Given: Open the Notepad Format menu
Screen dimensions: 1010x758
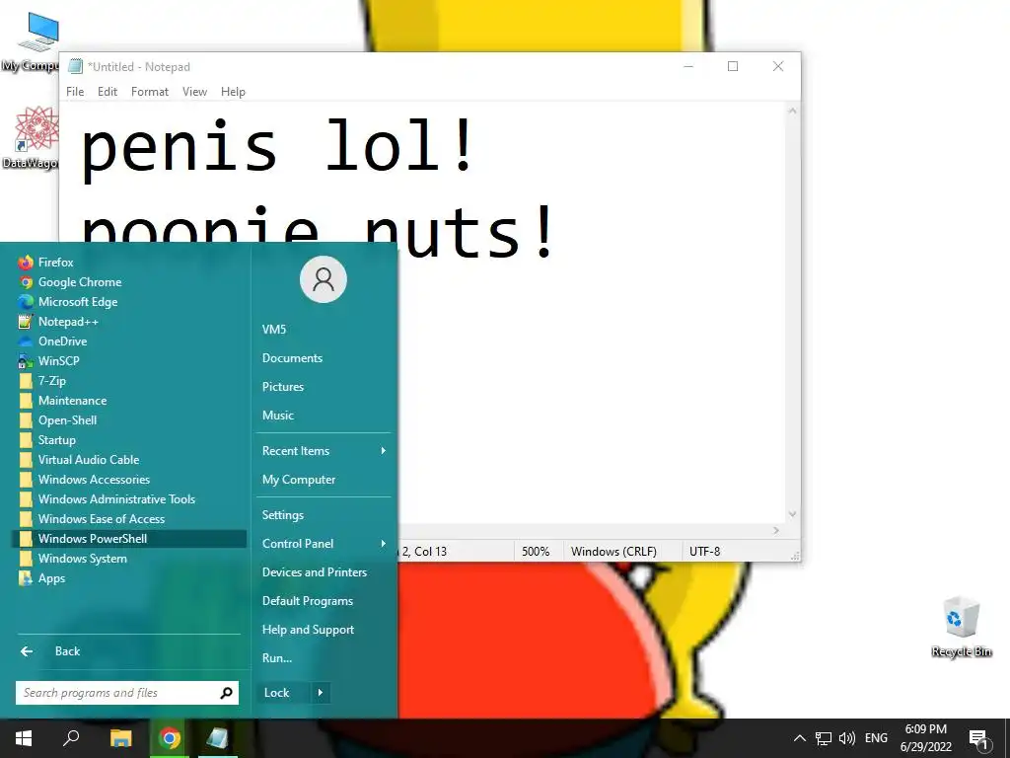Looking at the screenshot, I should click(x=150, y=92).
